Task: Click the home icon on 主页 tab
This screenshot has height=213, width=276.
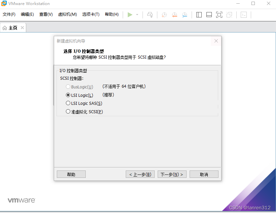Action: point(5,28)
